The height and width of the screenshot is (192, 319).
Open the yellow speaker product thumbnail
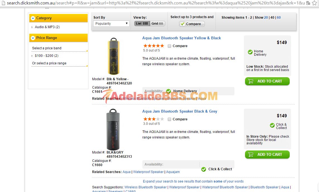[x=113, y=56]
